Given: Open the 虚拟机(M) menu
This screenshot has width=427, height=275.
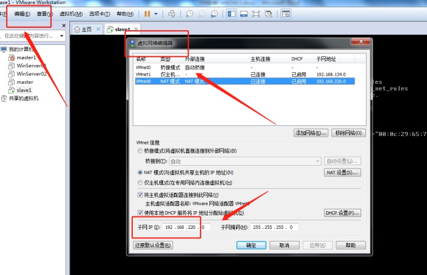Looking at the screenshot, I should [71, 14].
